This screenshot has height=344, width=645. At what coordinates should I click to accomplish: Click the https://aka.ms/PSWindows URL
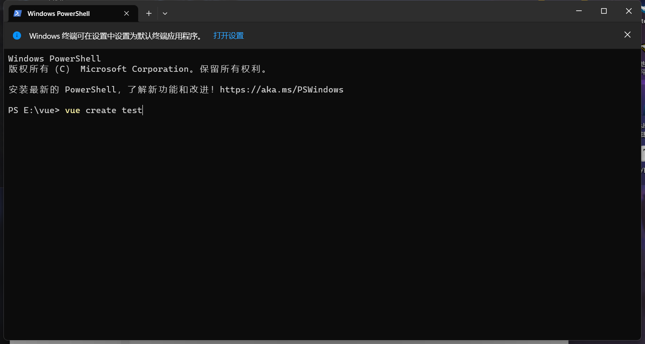click(281, 89)
